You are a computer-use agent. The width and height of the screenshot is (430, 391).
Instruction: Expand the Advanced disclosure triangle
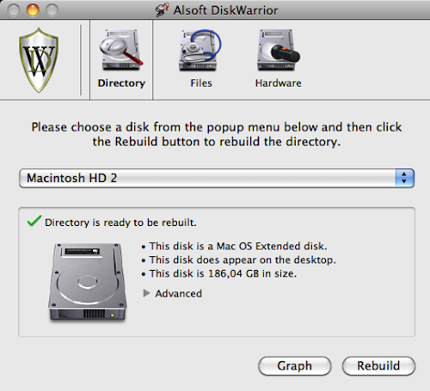click(146, 293)
